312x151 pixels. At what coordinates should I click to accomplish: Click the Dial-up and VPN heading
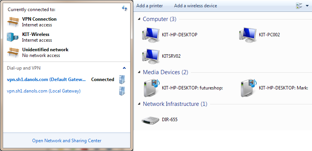point(24,68)
